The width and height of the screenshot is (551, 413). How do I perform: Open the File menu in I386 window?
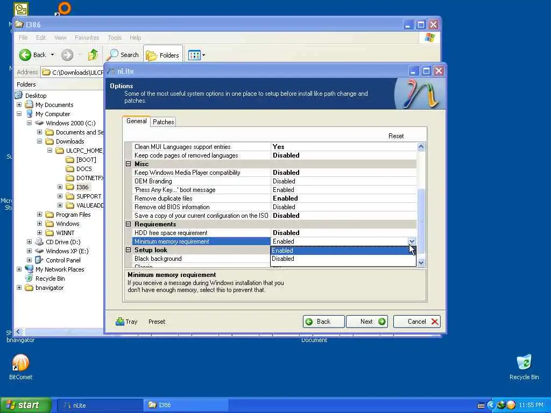coord(23,38)
